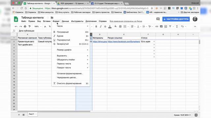The width and height of the screenshot is (211, 118).
Task: Open the Данные menu
Action: (65, 21)
